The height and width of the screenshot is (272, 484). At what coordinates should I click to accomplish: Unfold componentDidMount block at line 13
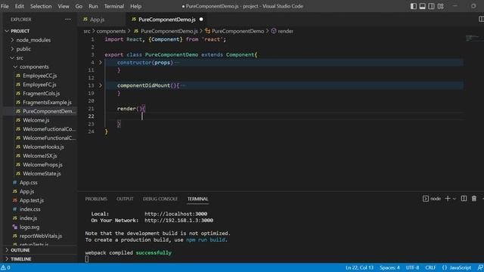click(x=100, y=85)
